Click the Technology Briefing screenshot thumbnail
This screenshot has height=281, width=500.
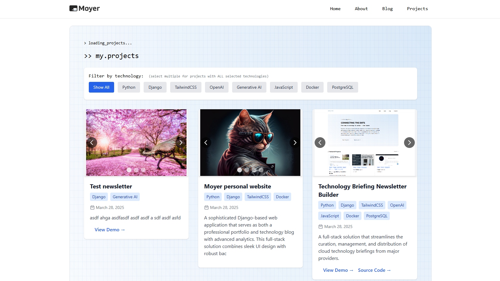point(364,131)
